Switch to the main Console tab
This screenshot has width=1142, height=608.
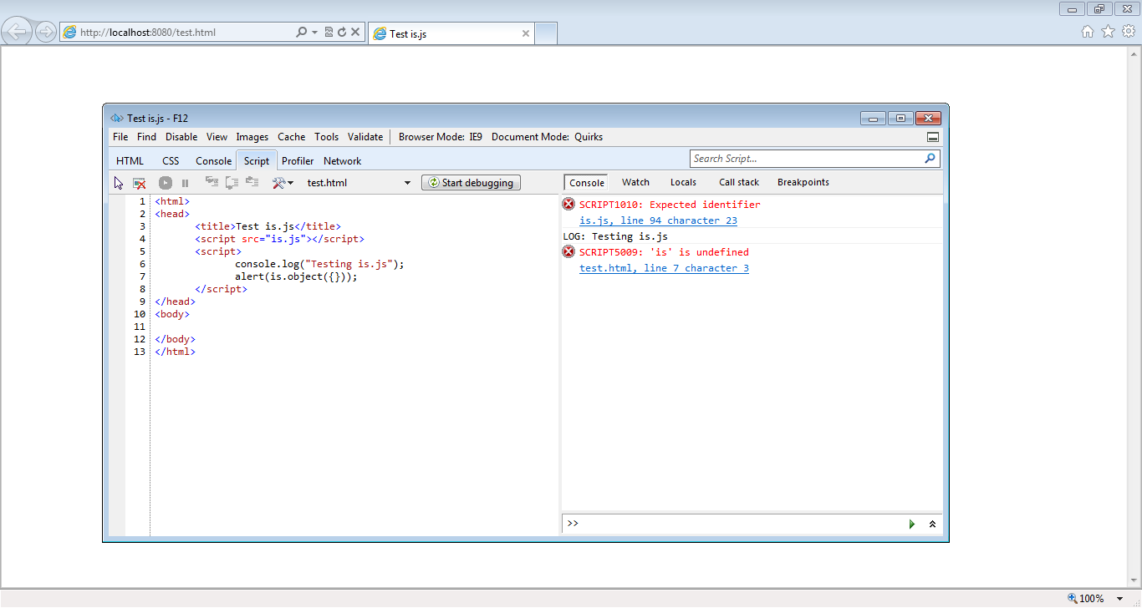(214, 161)
